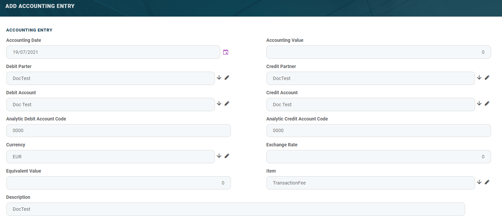The width and height of the screenshot is (502, 224).
Task: Open the Credit Partner dropdown arrow
Action: 479,77
